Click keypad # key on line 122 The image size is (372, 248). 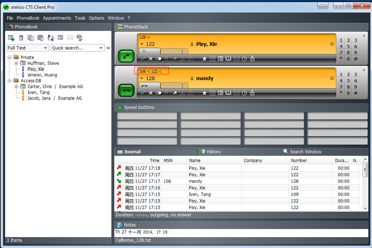(356, 59)
